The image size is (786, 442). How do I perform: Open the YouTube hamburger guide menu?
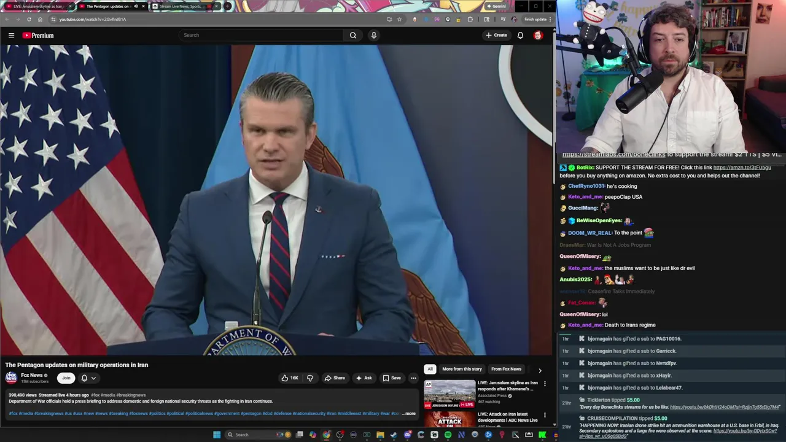pyautogui.click(x=11, y=35)
